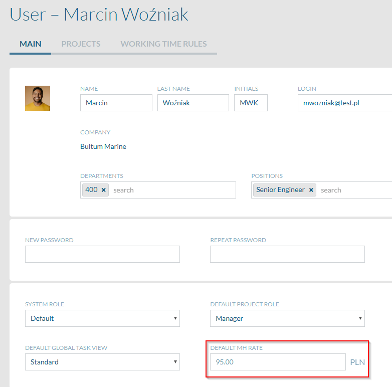Remove the Senior Engineer position tag
Screen dimensions: 392x387
tap(311, 190)
